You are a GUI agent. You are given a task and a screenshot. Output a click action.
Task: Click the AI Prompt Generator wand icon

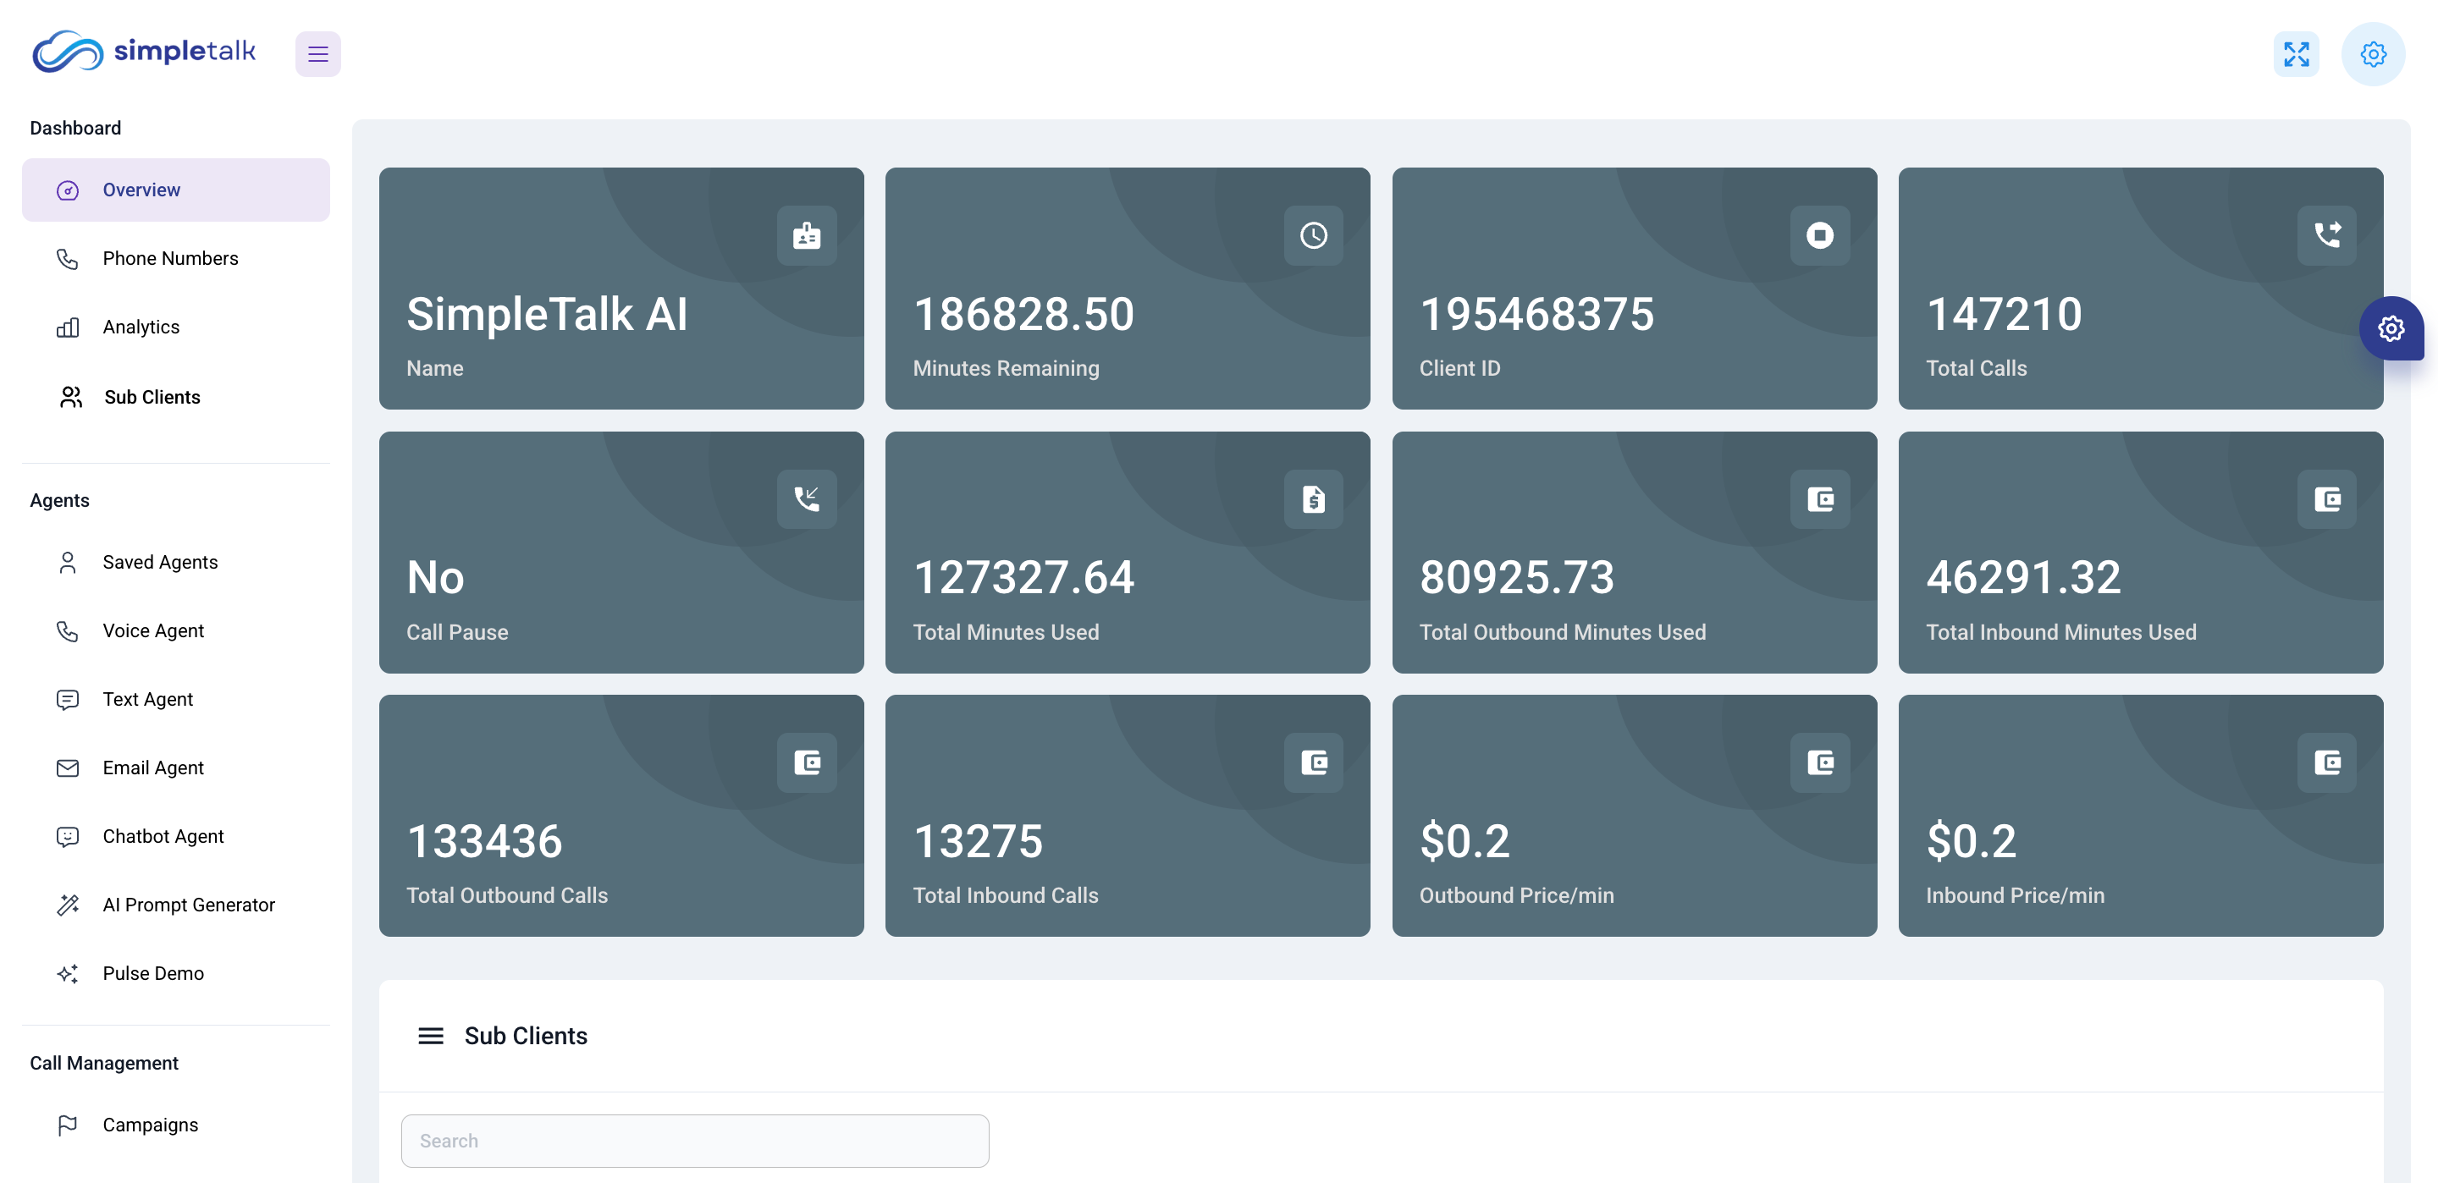tap(69, 905)
